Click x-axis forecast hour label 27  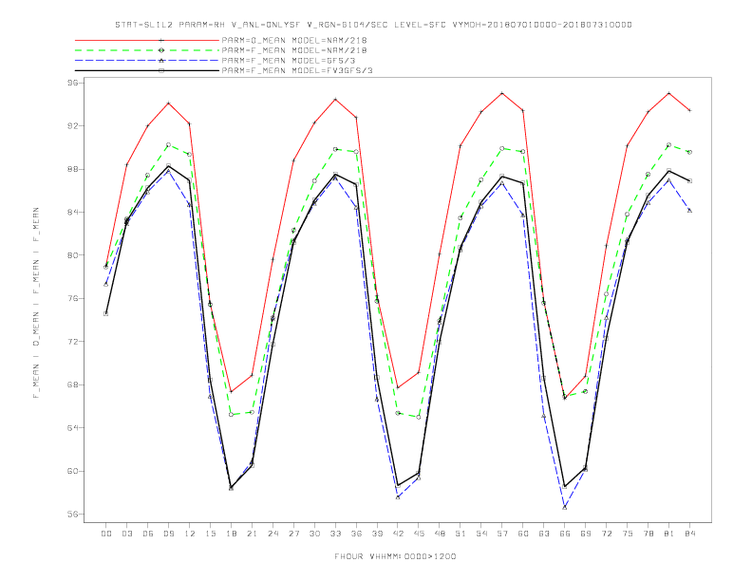[293, 534]
